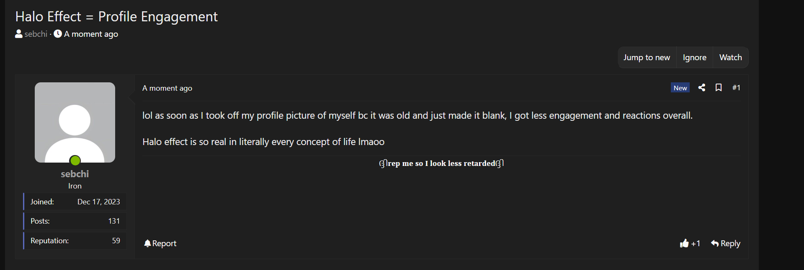Image resolution: width=804 pixels, height=270 pixels.
Task: Ignore this thread
Action: pos(694,58)
